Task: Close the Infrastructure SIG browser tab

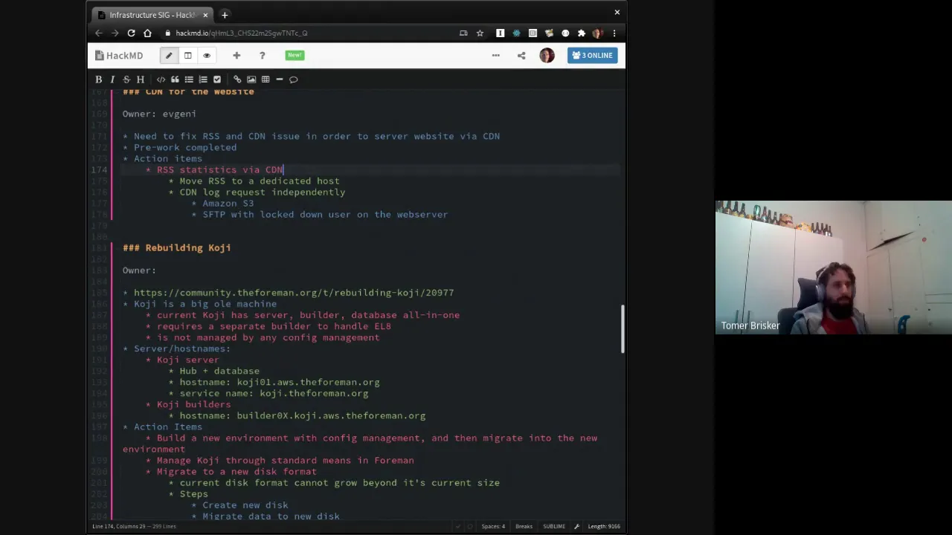Action: click(205, 15)
